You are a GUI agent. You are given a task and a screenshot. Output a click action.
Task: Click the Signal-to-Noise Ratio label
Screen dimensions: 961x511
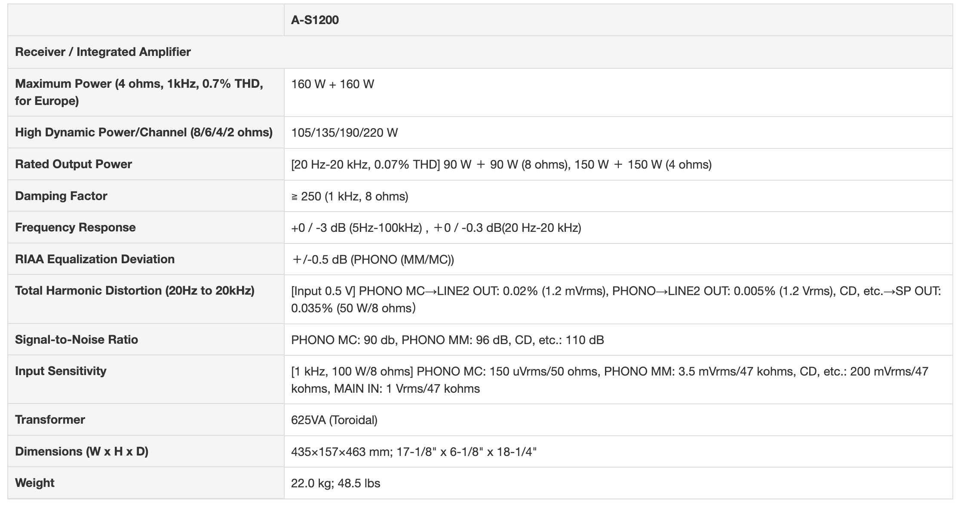click(77, 339)
